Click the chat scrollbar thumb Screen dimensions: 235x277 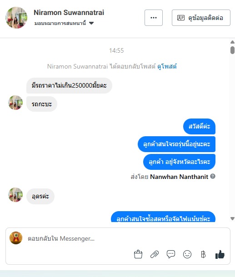click(232, 50)
